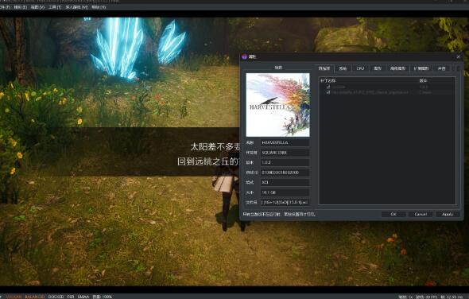The height and width of the screenshot is (299, 469).
Task: Click the size field showing 10.1 GB
Action: (x=285, y=192)
